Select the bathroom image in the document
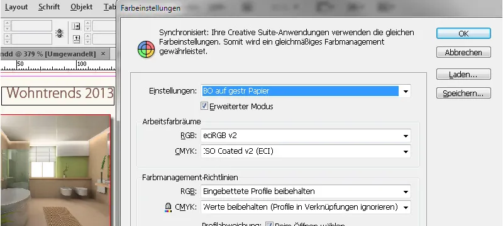The height and width of the screenshot is (226, 503). [x=55, y=170]
